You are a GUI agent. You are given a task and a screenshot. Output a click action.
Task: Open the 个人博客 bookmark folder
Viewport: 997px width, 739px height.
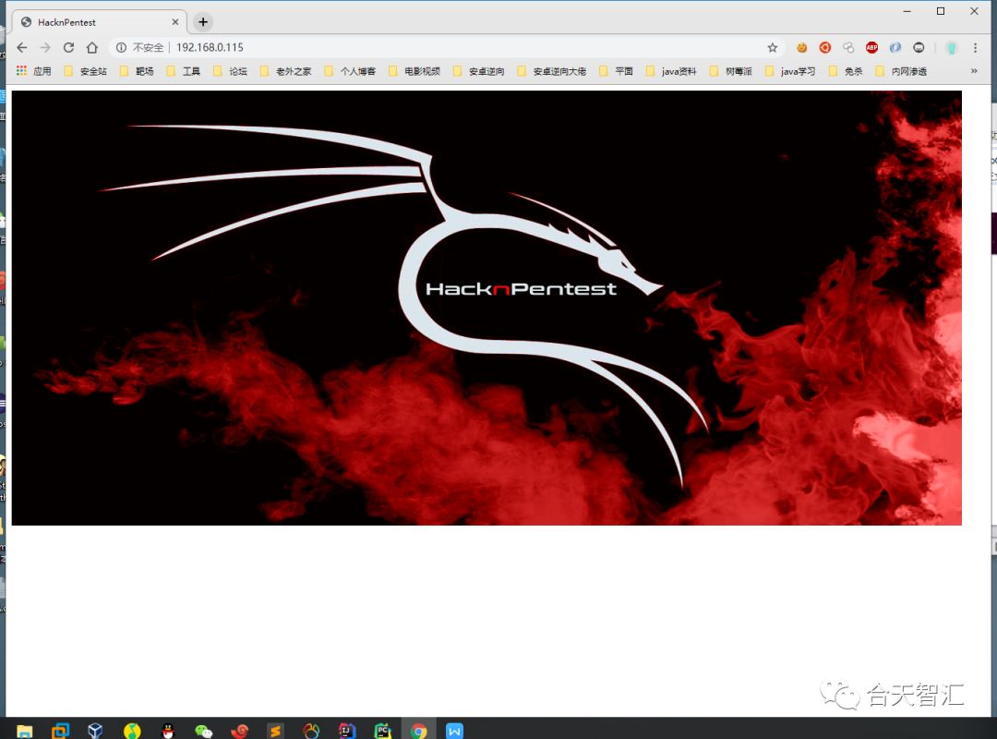click(351, 71)
